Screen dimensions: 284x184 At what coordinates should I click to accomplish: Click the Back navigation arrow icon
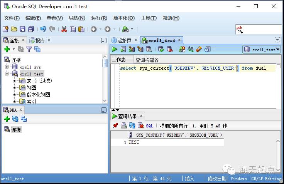[x=94, y=29]
